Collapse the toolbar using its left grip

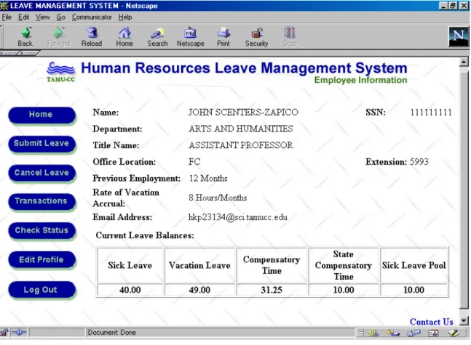1,37
